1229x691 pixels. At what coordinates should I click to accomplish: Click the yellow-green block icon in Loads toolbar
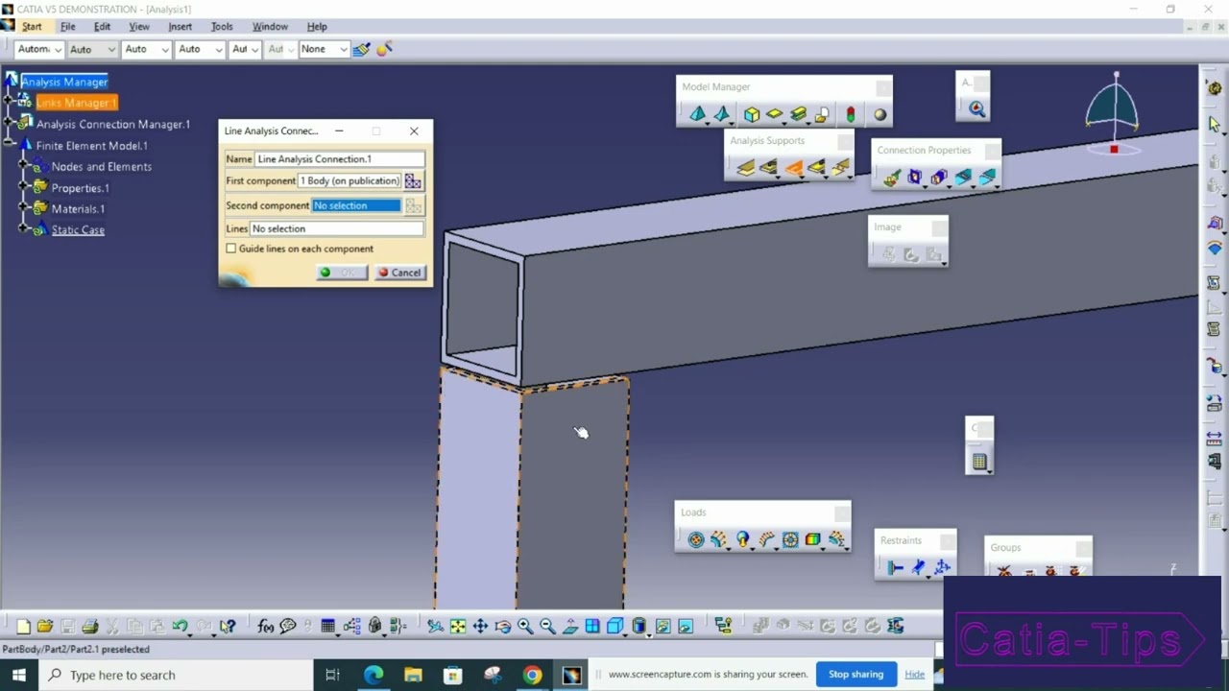click(x=812, y=540)
